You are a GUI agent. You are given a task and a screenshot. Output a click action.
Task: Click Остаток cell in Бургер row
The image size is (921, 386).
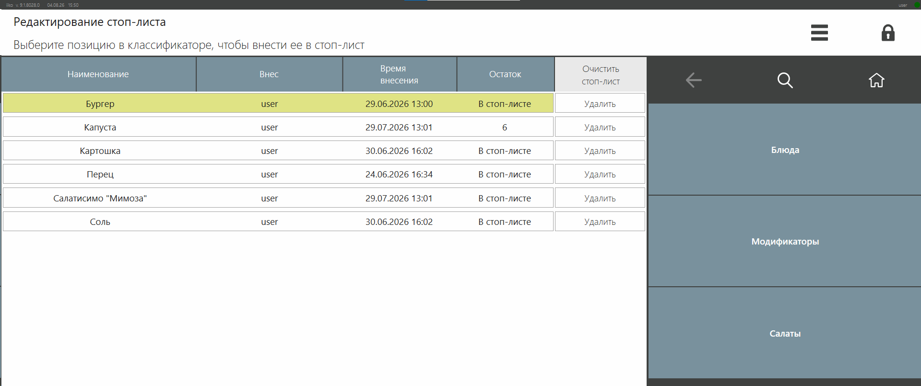click(505, 104)
